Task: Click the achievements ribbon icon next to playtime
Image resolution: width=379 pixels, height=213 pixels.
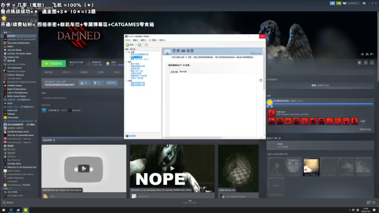Action: [108, 63]
